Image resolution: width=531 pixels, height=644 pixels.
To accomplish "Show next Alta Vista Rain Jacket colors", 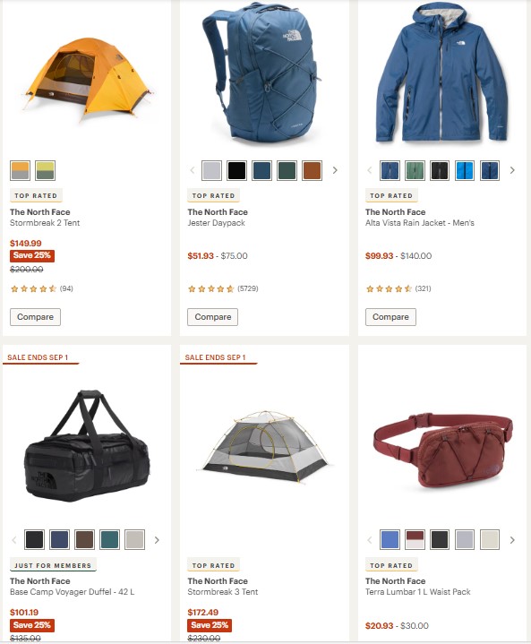I will pos(512,170).
